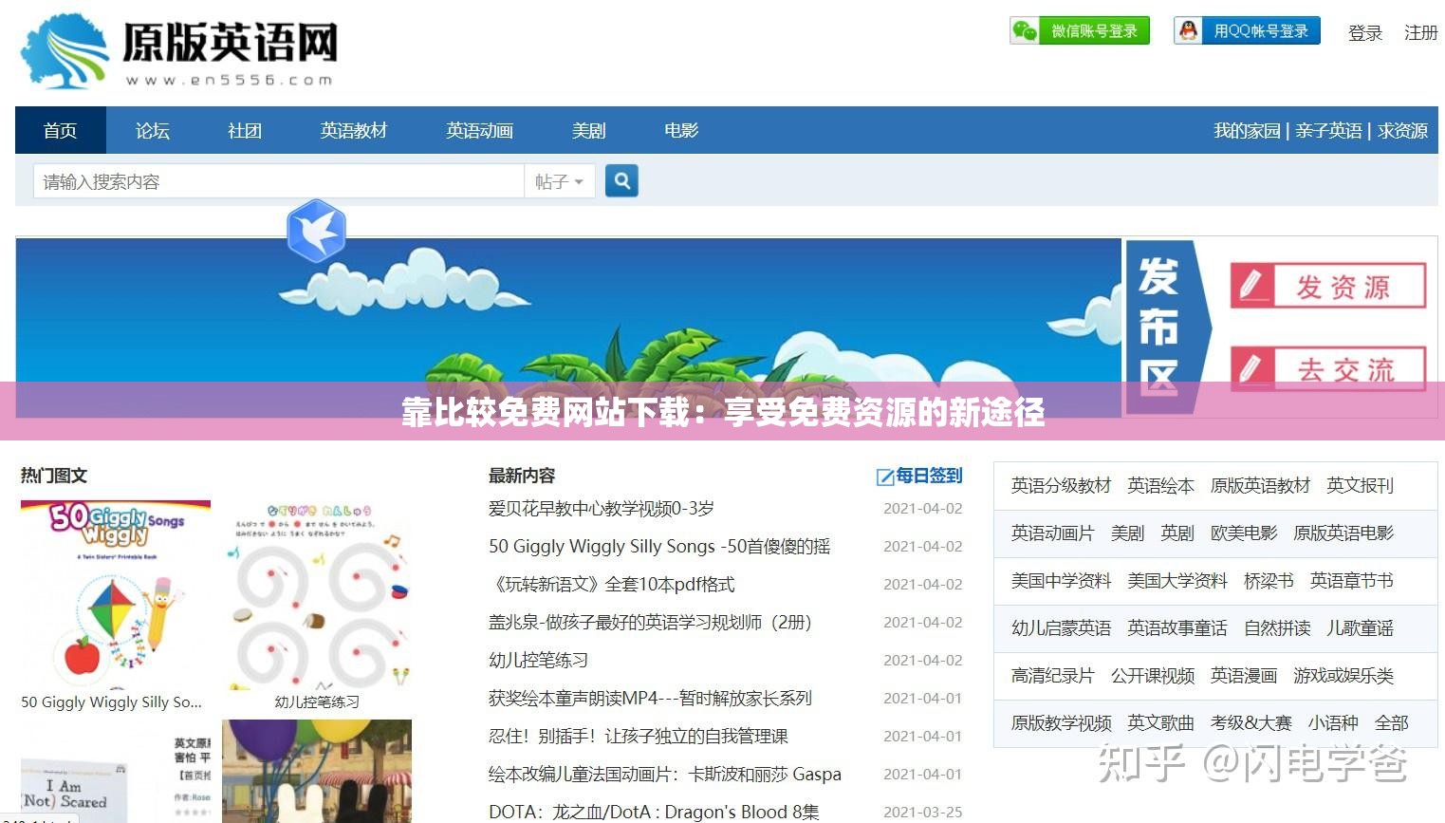Click the 发资源 button

[x=1328, y=286]
